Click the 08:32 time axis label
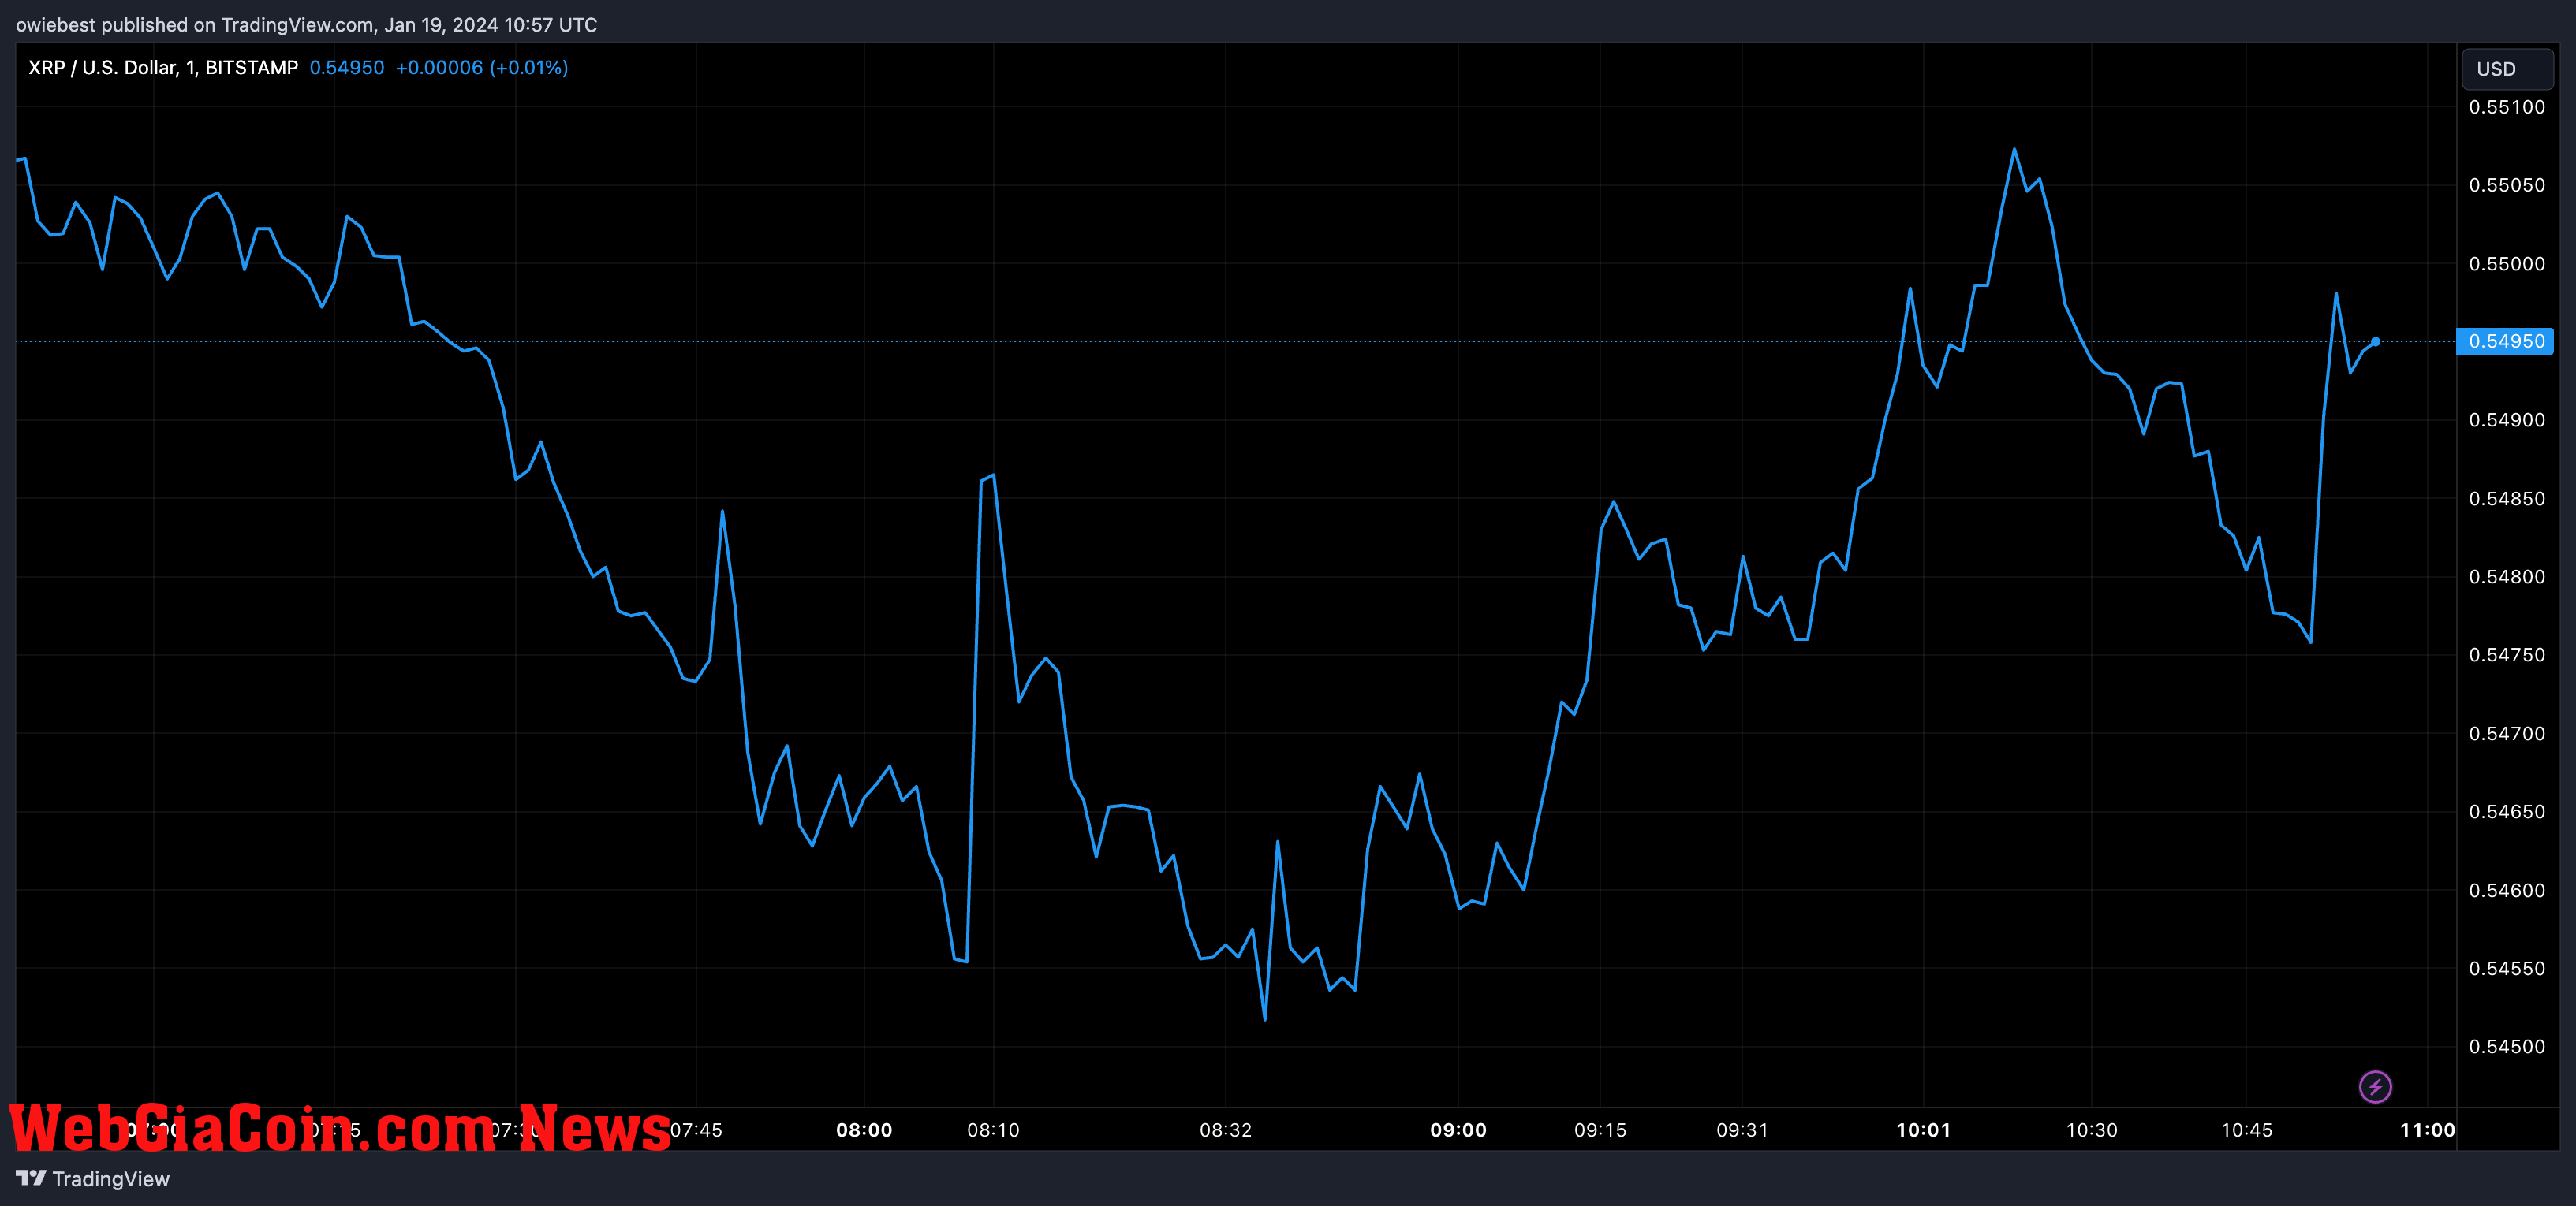Screen dimensions: 2576x1206 [x=1226, y=1130]
